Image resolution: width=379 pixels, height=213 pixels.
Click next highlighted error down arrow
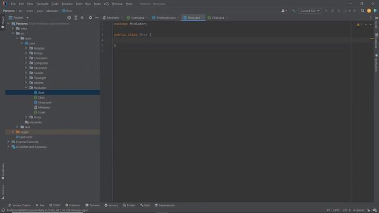click(371, 24)
